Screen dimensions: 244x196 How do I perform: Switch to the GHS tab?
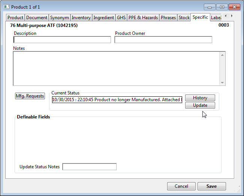[121, 18]
